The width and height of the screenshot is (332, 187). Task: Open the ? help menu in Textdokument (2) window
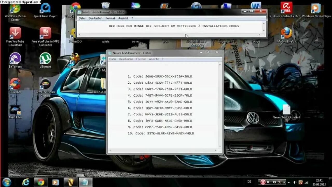point(132,18)
